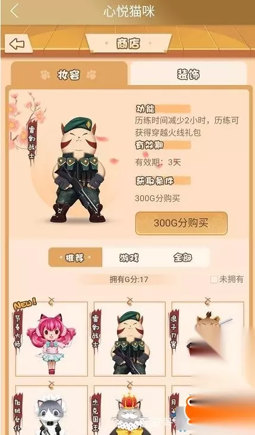
Task: Tap the top header back chevron
Action: [x=14, y=11]
